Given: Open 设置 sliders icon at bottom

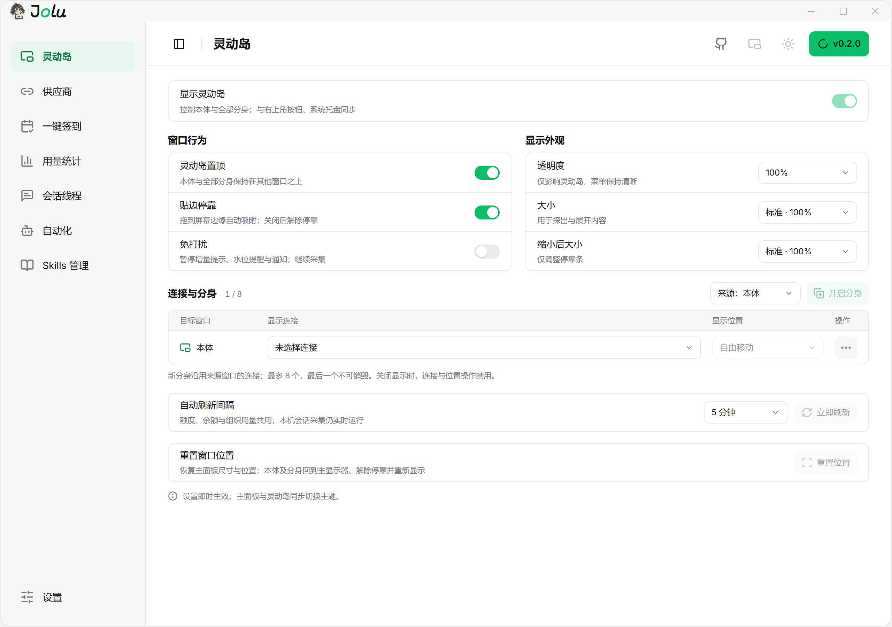Looking at the screenshot, I should coord(27,597).
